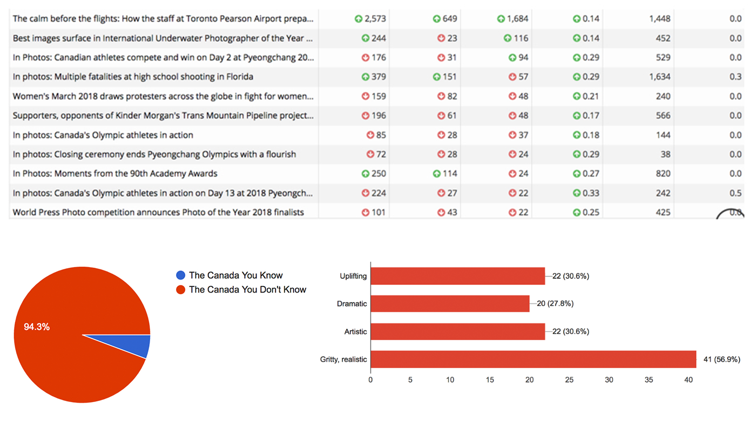Open the Trans Mountain Pipeline story title
This screenshot has height=421, width=756.
coord(163,116)
